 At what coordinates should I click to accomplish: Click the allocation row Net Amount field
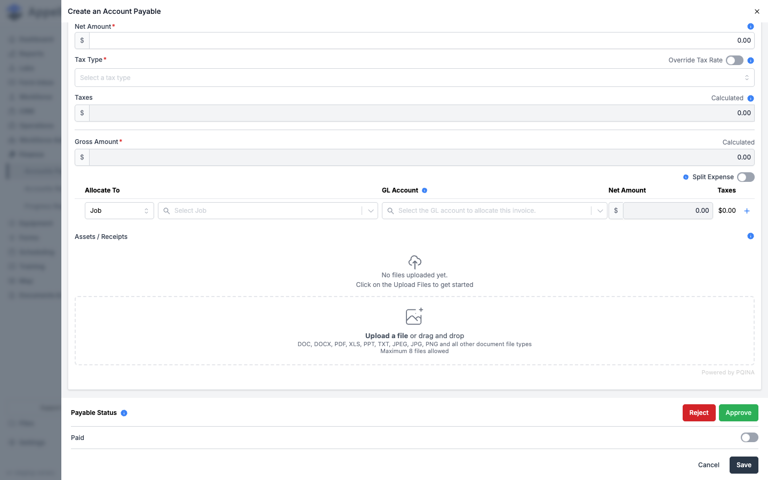tap(668, 211)
